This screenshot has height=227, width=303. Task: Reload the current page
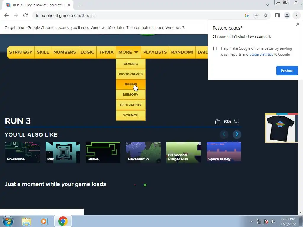tap(25, 15)
